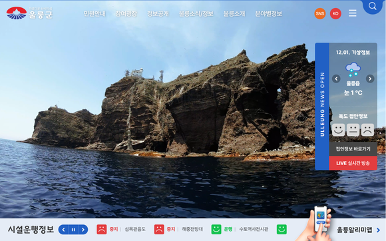Select the sad face Dokdo landing icon

[367, 130]
